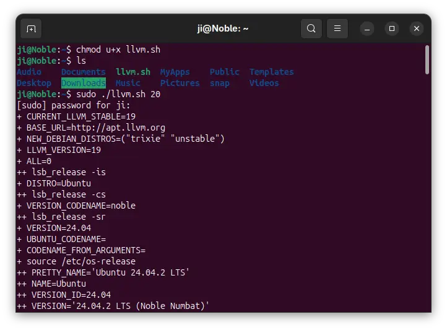
Task: Click the MyApps directory name
Action: click(x=175, y=72)
